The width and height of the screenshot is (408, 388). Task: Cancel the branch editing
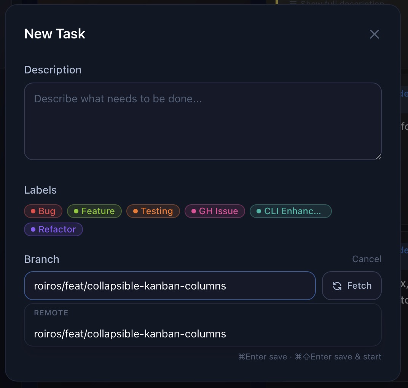[366, 259]
